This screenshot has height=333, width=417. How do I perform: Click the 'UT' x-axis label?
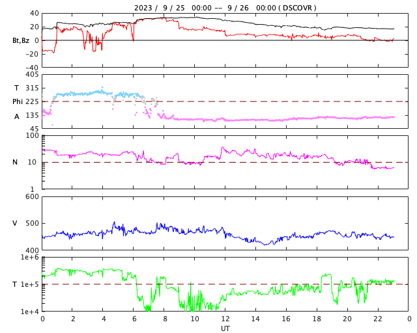coord(225,328)
